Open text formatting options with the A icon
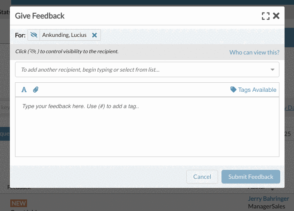This screenshot has width=294, height=211. tap(24, 90)
